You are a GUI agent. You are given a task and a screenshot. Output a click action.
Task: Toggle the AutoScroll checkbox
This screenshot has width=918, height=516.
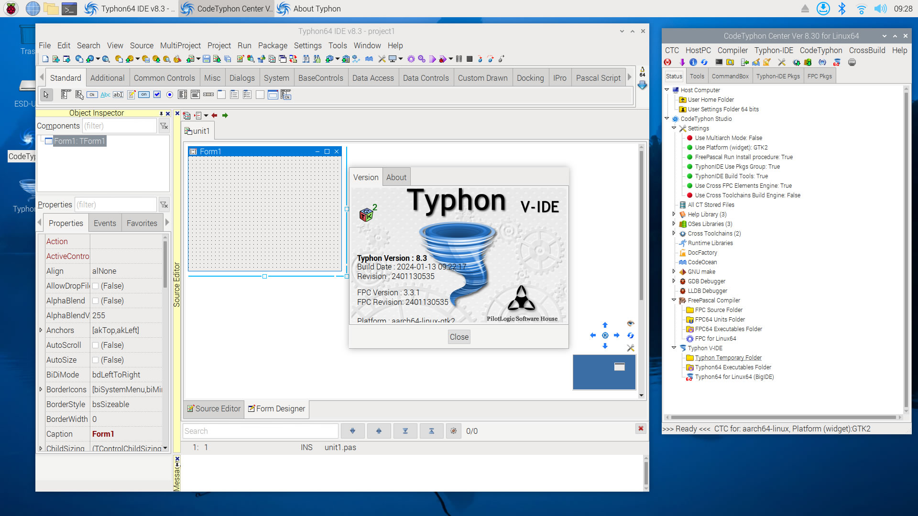click(96, 345)
